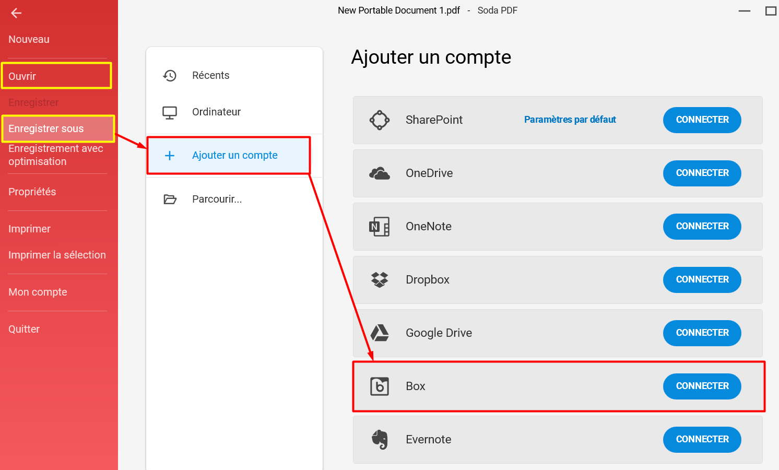The image size is (779, 470).
Task: Select Ouvrir in the red sidebar
Action: [22, 76]
